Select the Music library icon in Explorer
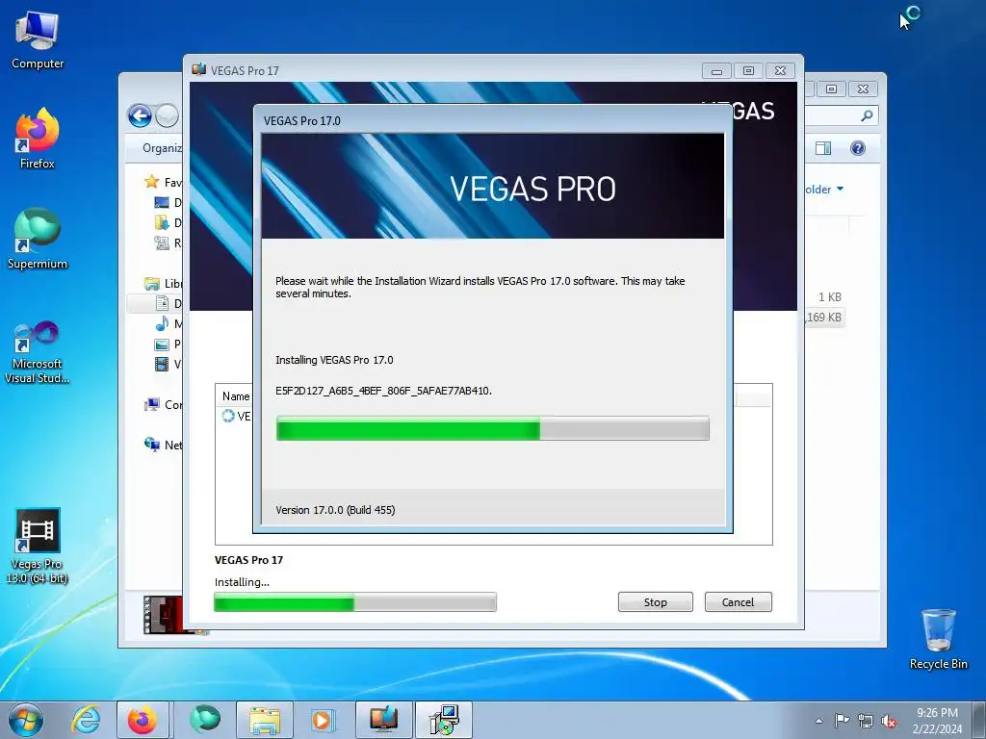986x739 pixels. [x=162, y=323]
